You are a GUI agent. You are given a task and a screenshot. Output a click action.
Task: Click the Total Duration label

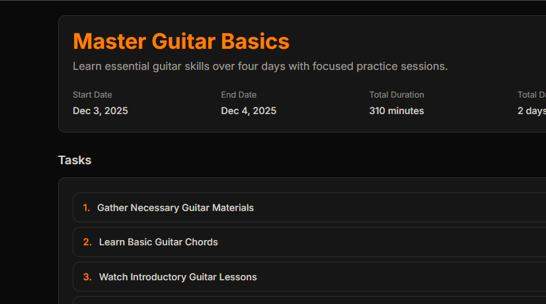[397, 95]
